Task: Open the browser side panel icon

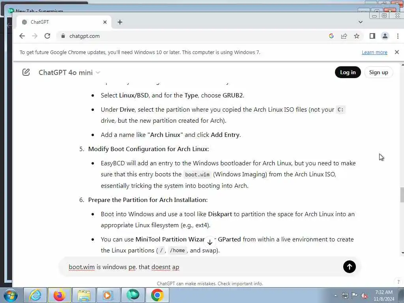Action: 372,36
